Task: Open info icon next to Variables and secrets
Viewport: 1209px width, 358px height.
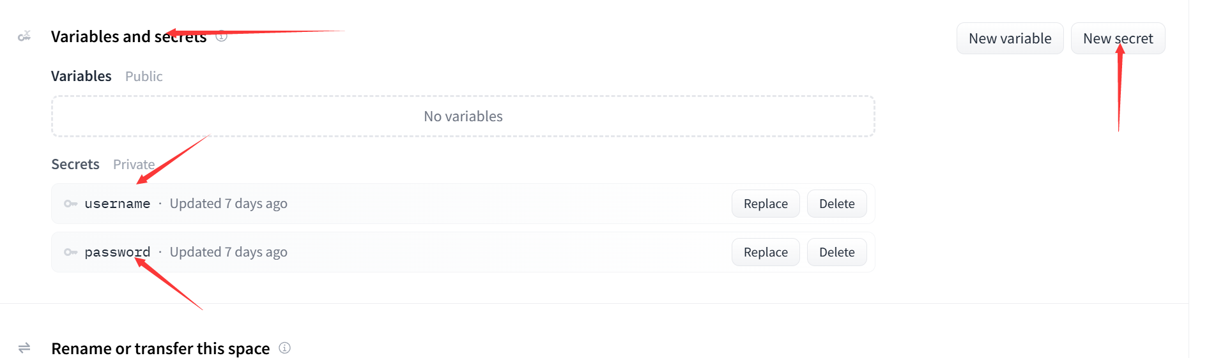Action: pyautogui.click(x=221, y=36)
